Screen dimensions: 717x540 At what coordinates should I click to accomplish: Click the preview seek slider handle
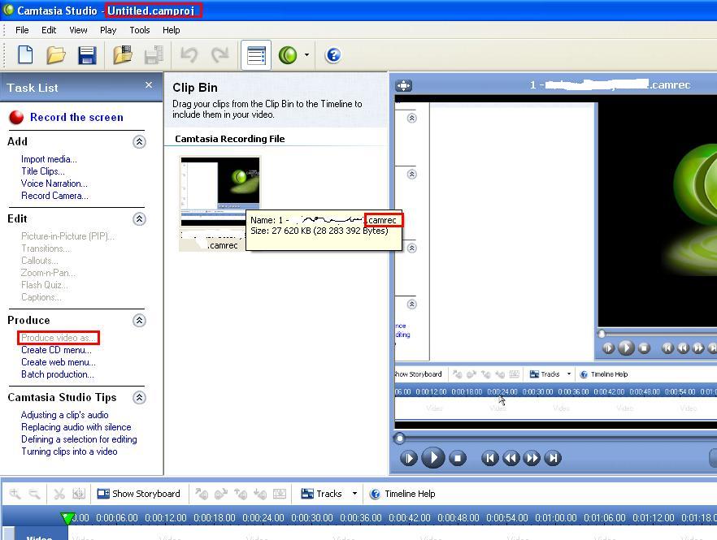click(x=399, y=438)
